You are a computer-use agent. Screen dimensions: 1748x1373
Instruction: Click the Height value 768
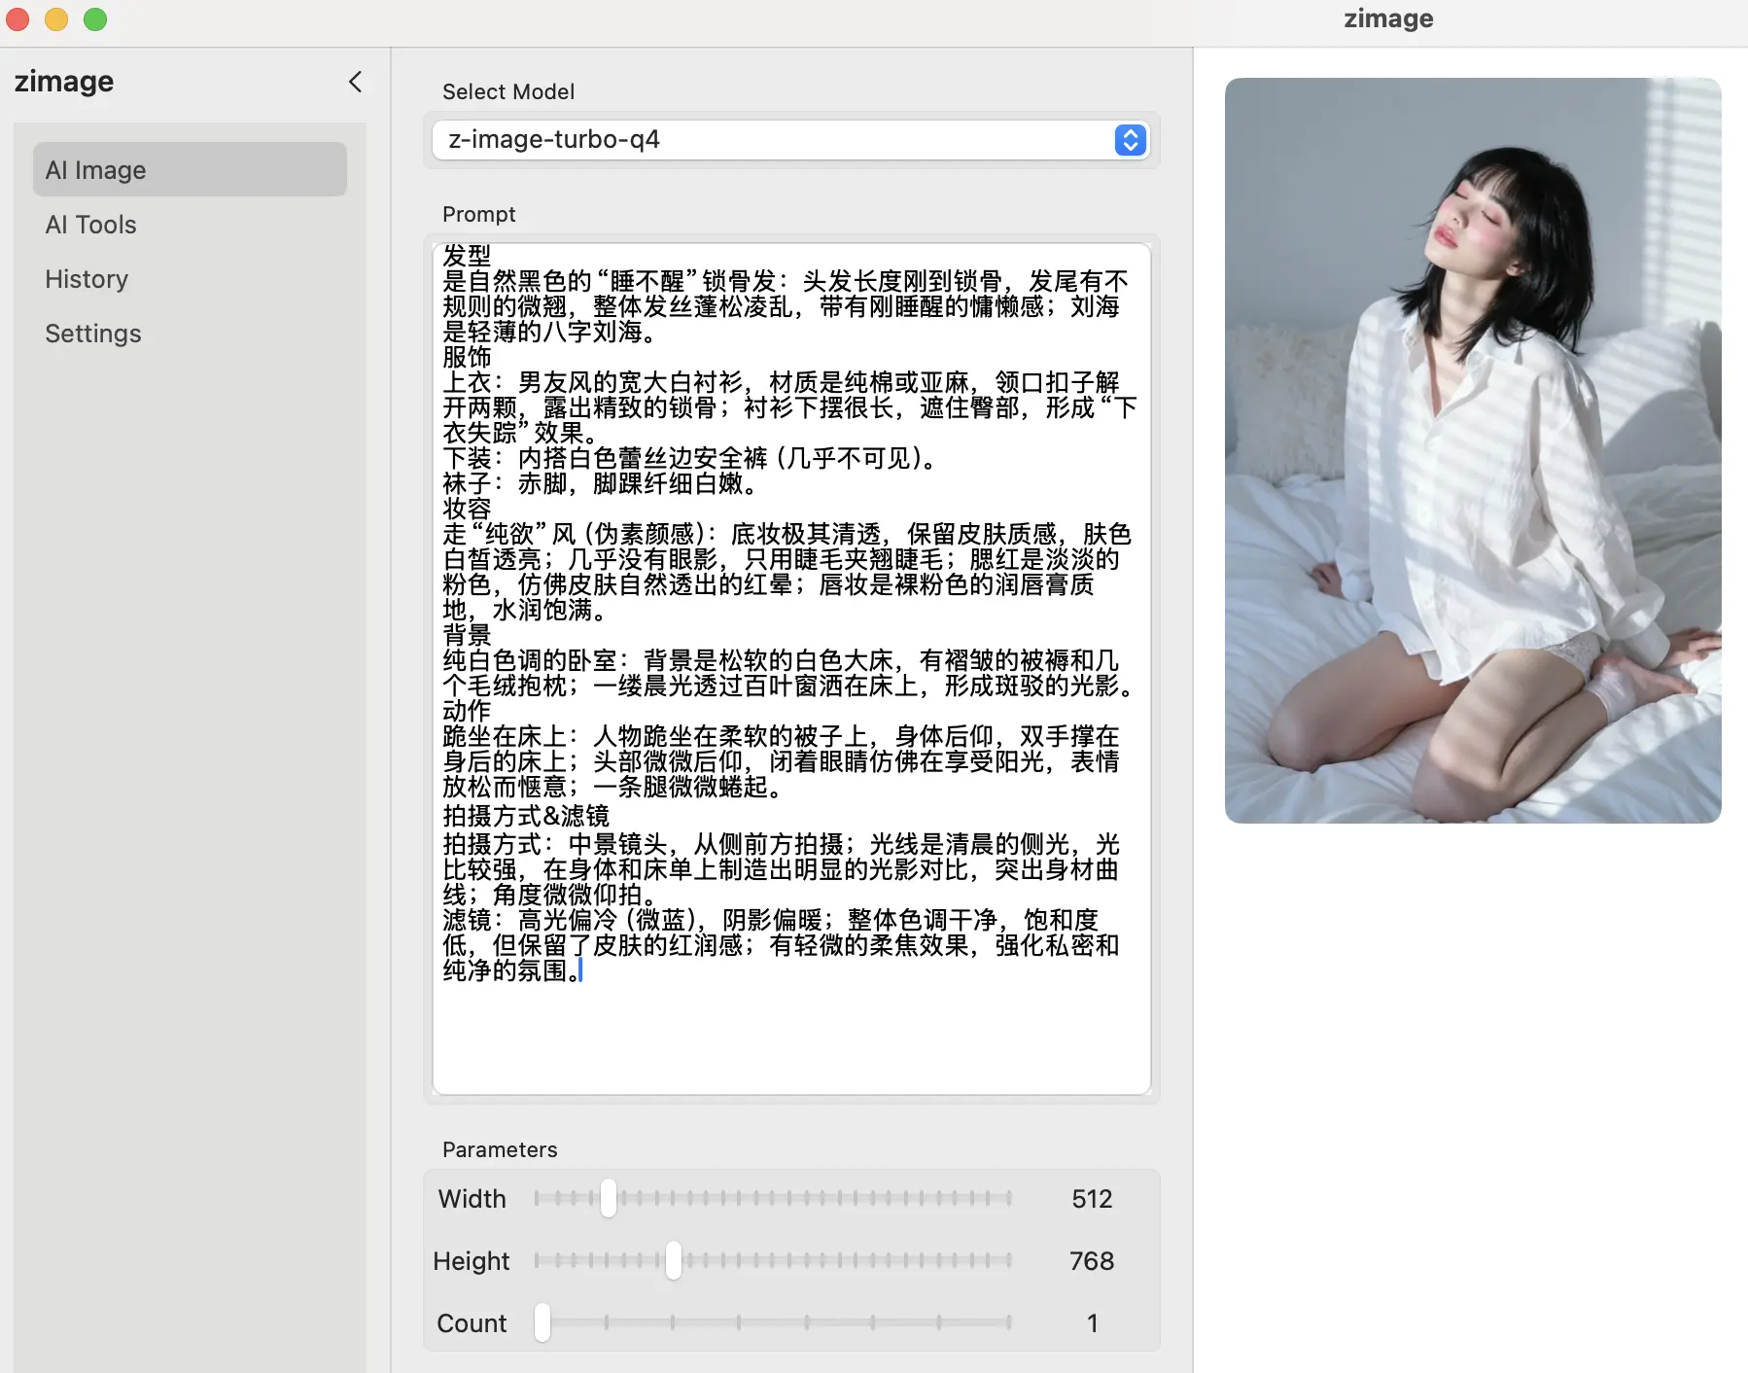(x=1092, y=1261)
